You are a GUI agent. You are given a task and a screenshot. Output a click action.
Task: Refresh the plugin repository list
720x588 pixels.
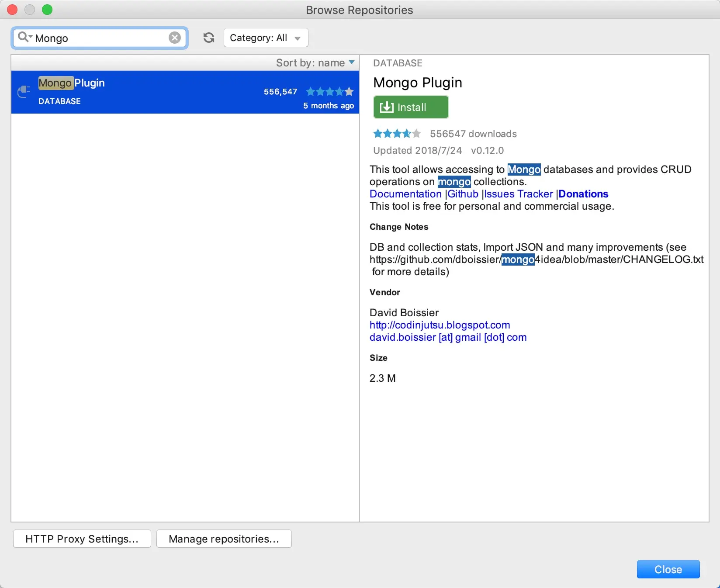(209, 38)
